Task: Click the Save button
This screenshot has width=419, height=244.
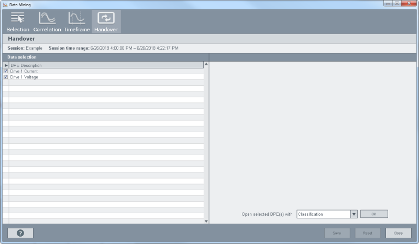Action: coord(337,233)
